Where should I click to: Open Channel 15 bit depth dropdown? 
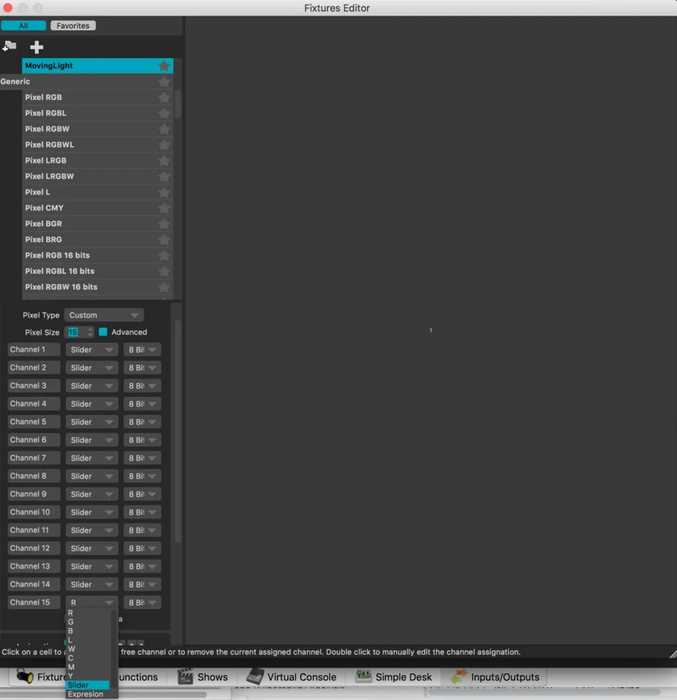click(x=142, y=603)
